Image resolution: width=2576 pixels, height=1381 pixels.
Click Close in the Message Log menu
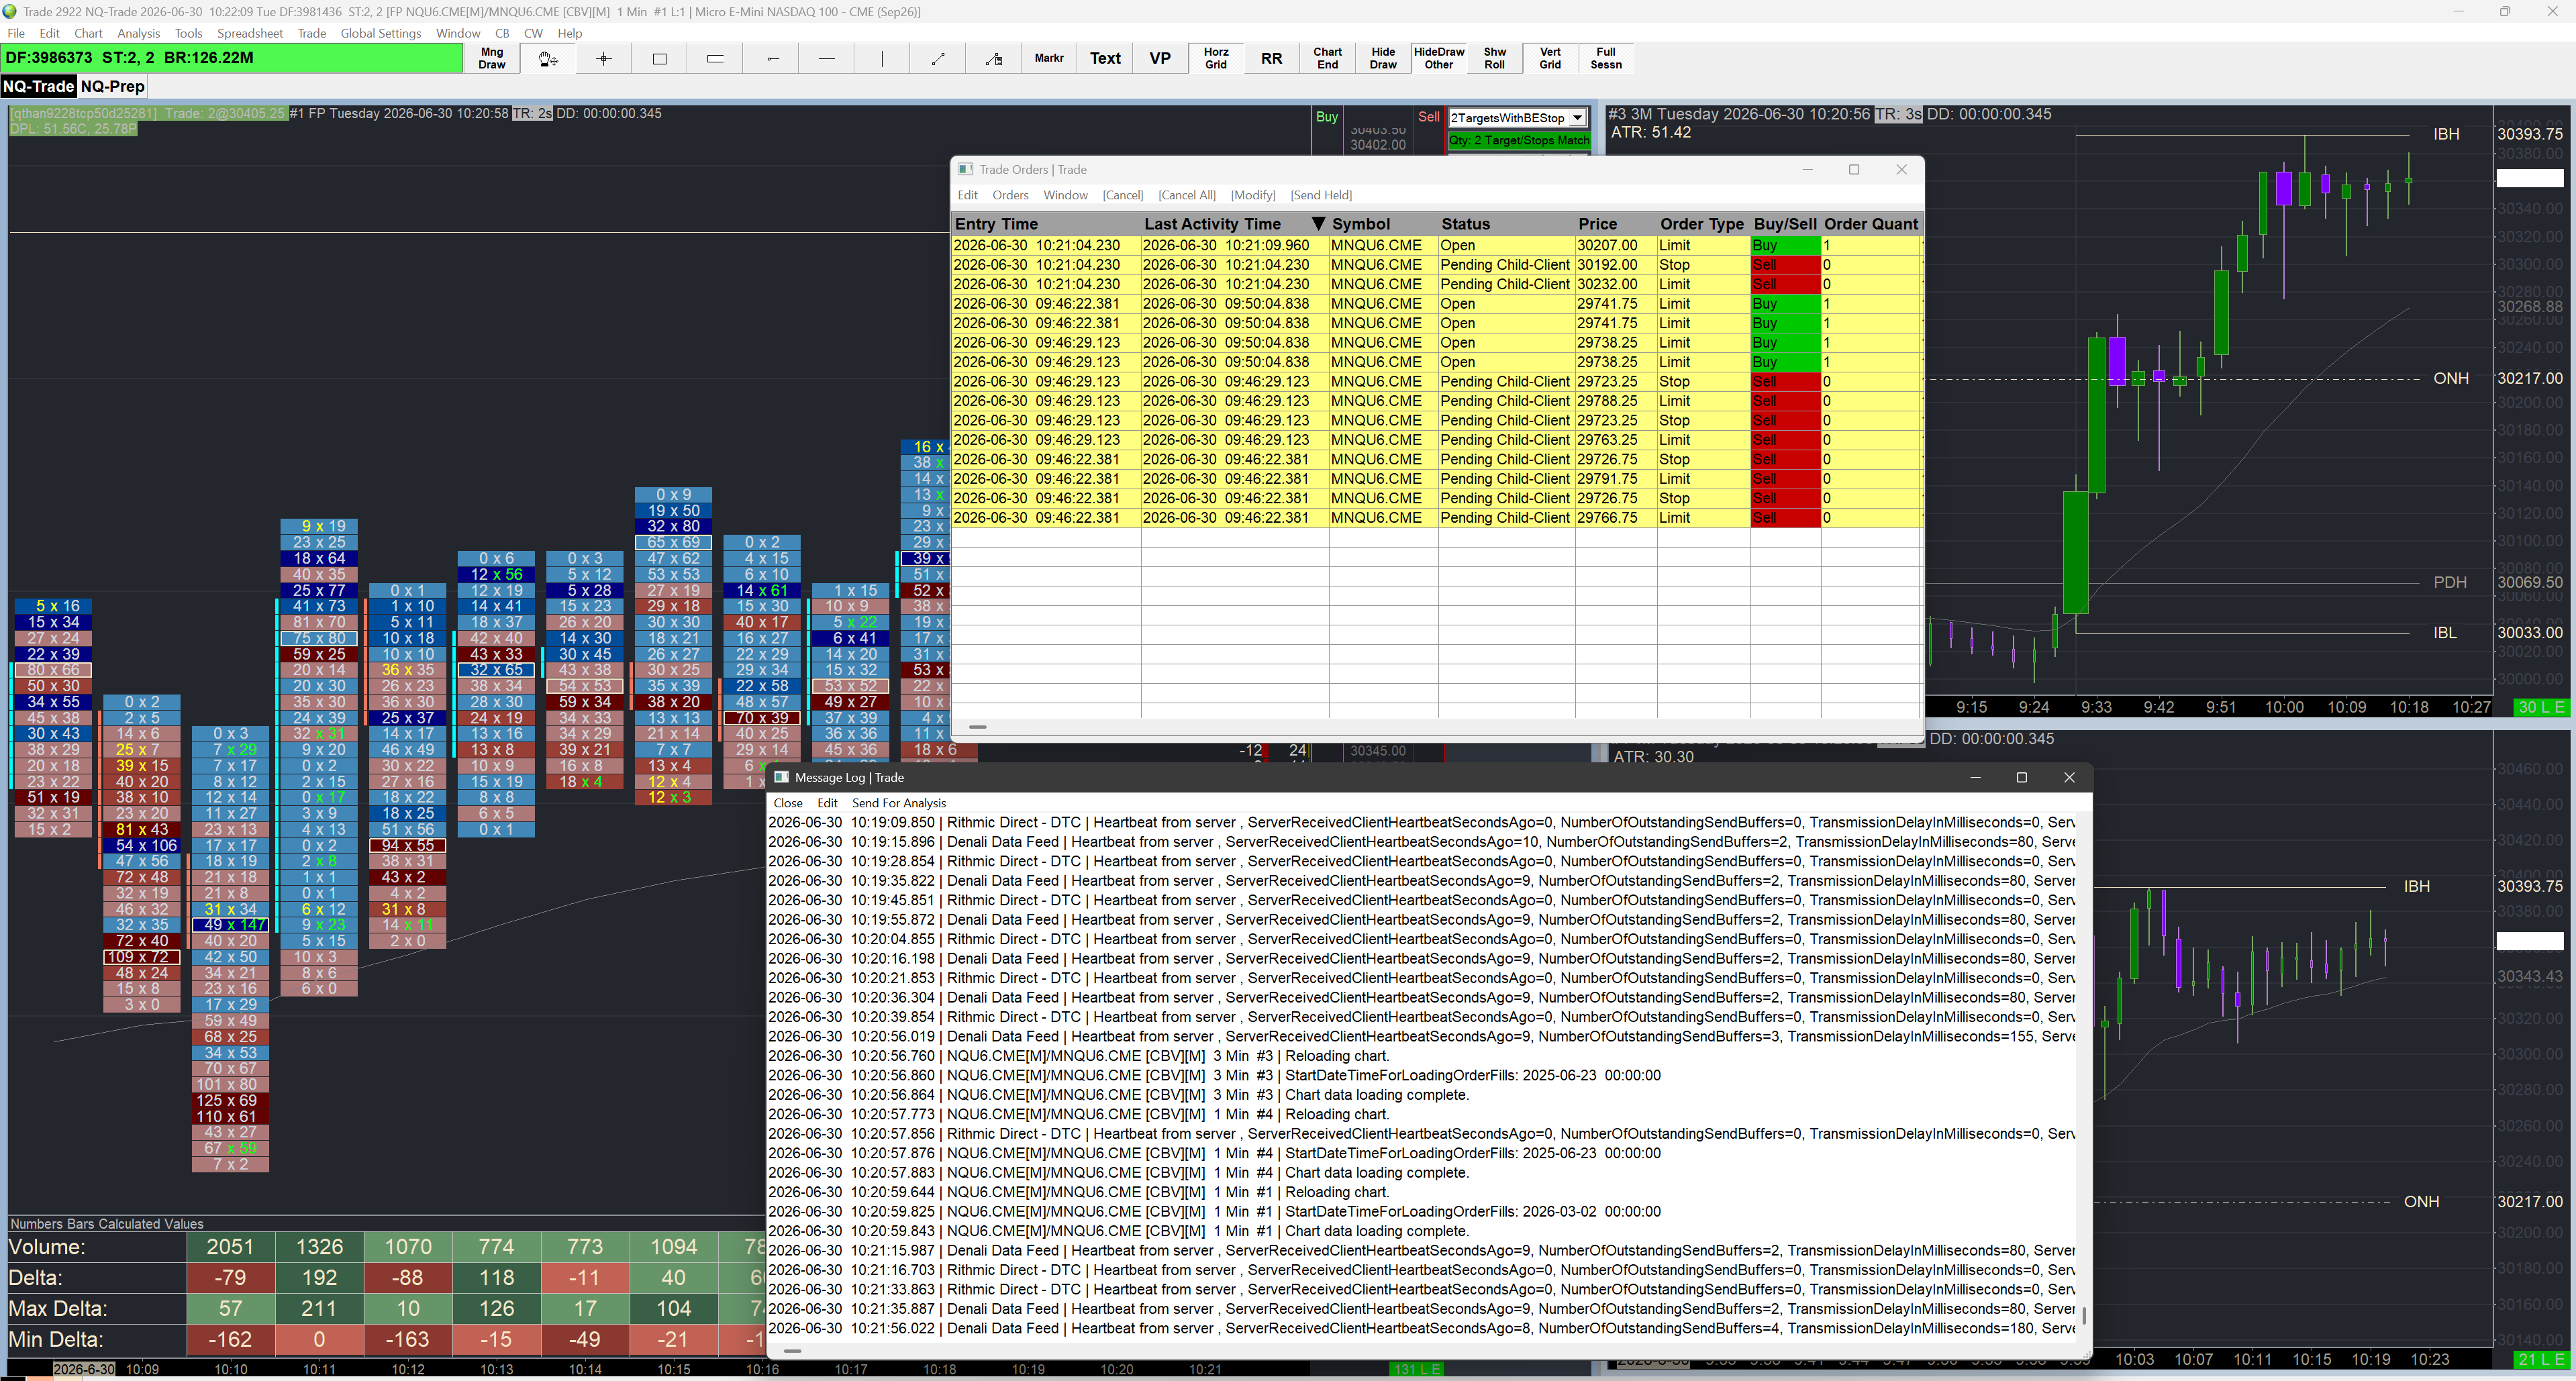tap(788, 803)
